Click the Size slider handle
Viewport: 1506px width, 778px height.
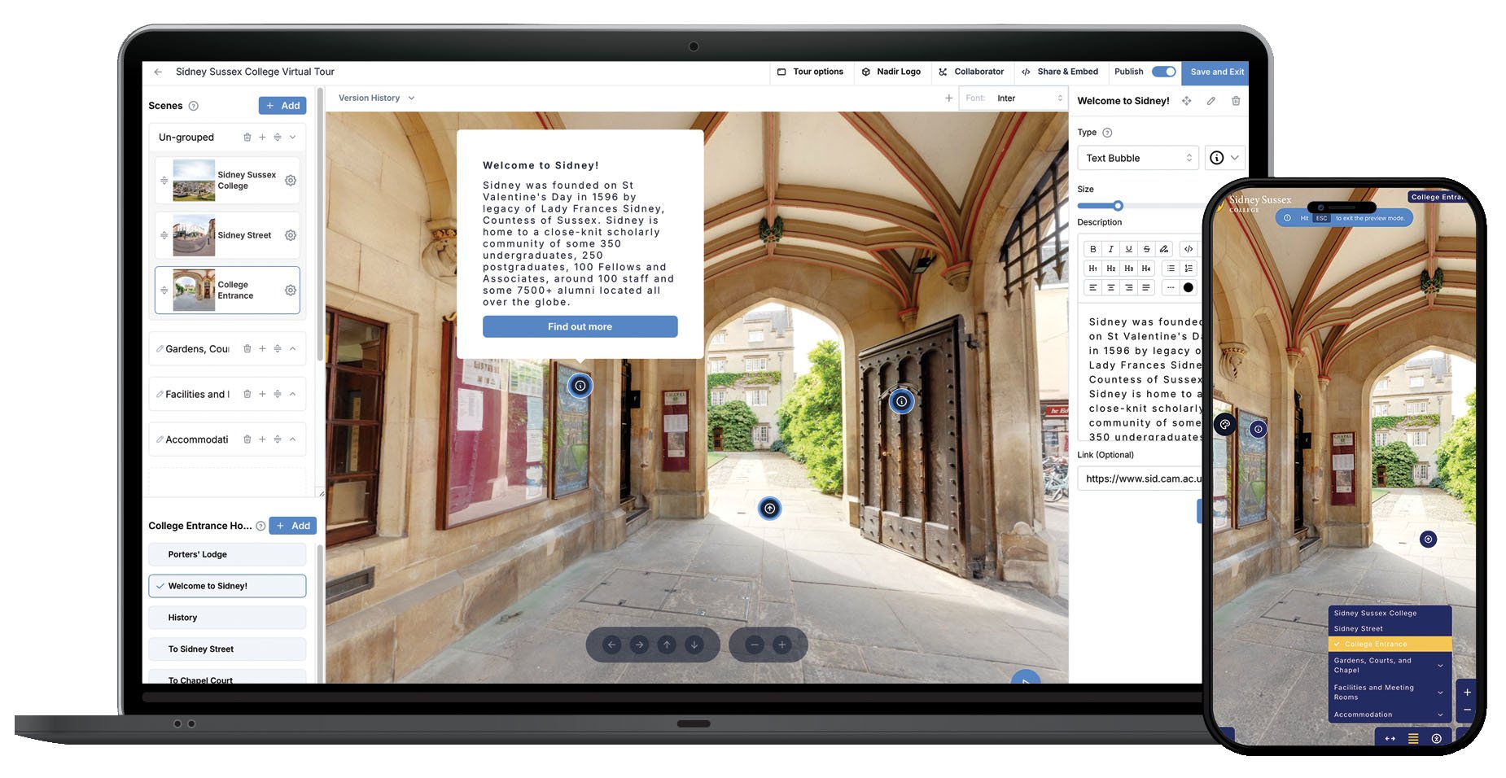pyautogui.click(x=1118, y=206)
